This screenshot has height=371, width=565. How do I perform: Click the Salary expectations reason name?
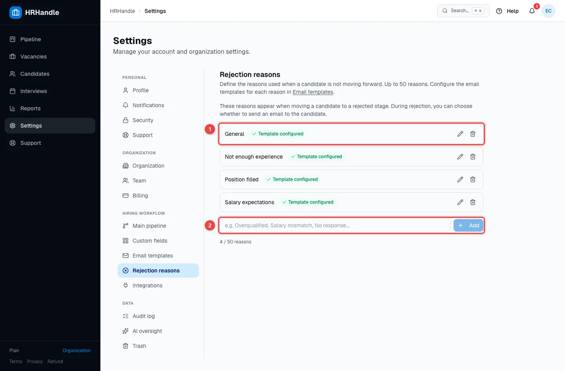[x=250, y=202]
